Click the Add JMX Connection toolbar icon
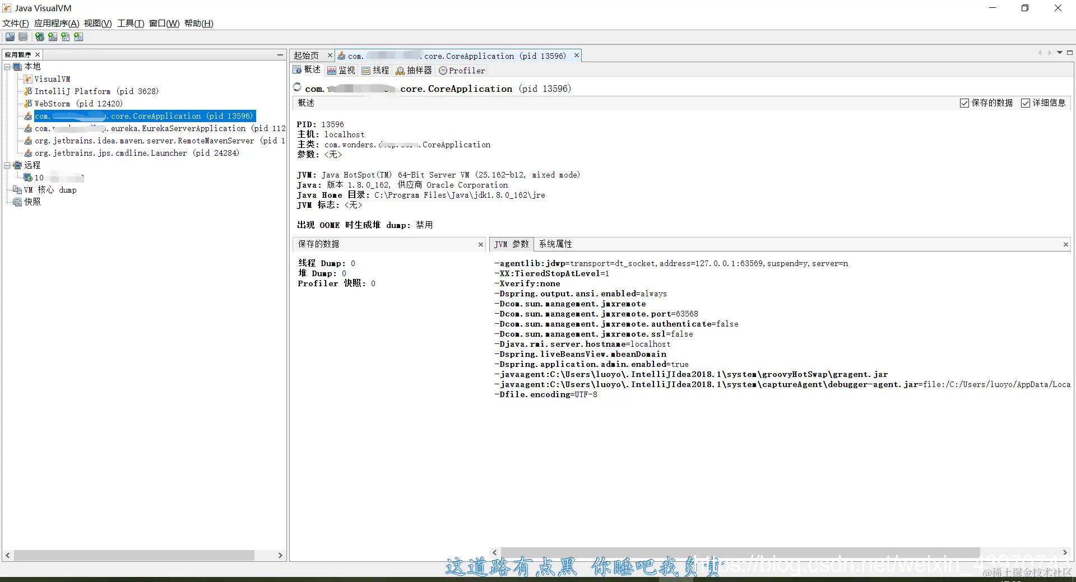The image size is (1076, 582). 53,37
